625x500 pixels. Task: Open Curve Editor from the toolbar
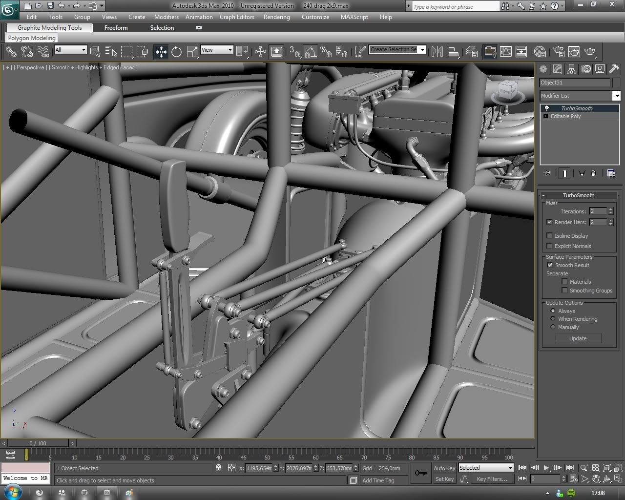click(506, 52)
